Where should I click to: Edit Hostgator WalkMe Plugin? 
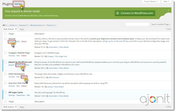(x=18, y=56)
